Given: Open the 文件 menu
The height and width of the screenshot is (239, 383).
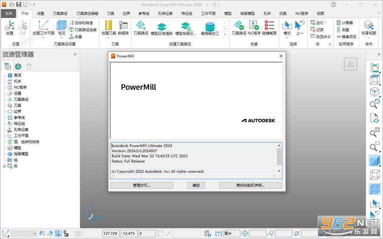Looking at the screenshot, I should point(8,14).
